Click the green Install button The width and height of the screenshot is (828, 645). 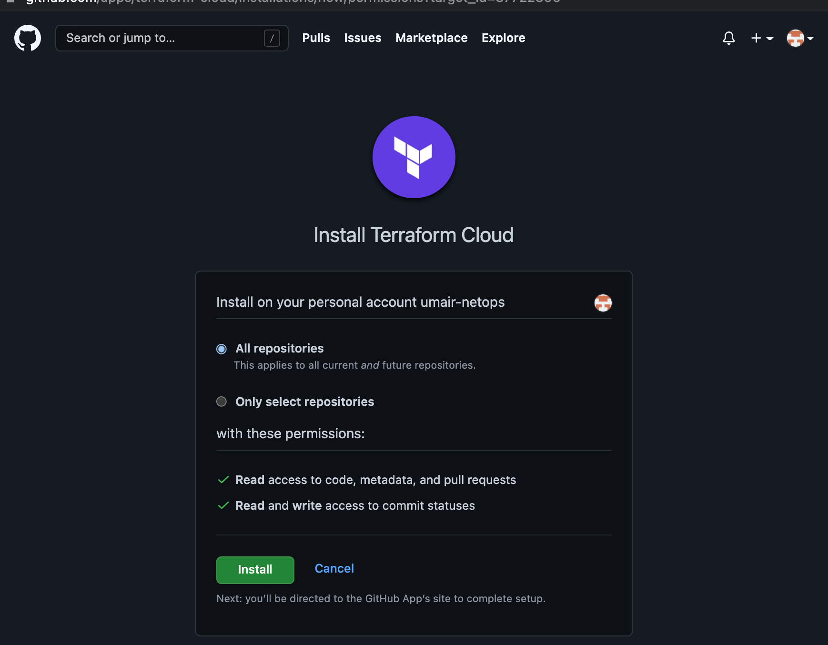point(255,570)
